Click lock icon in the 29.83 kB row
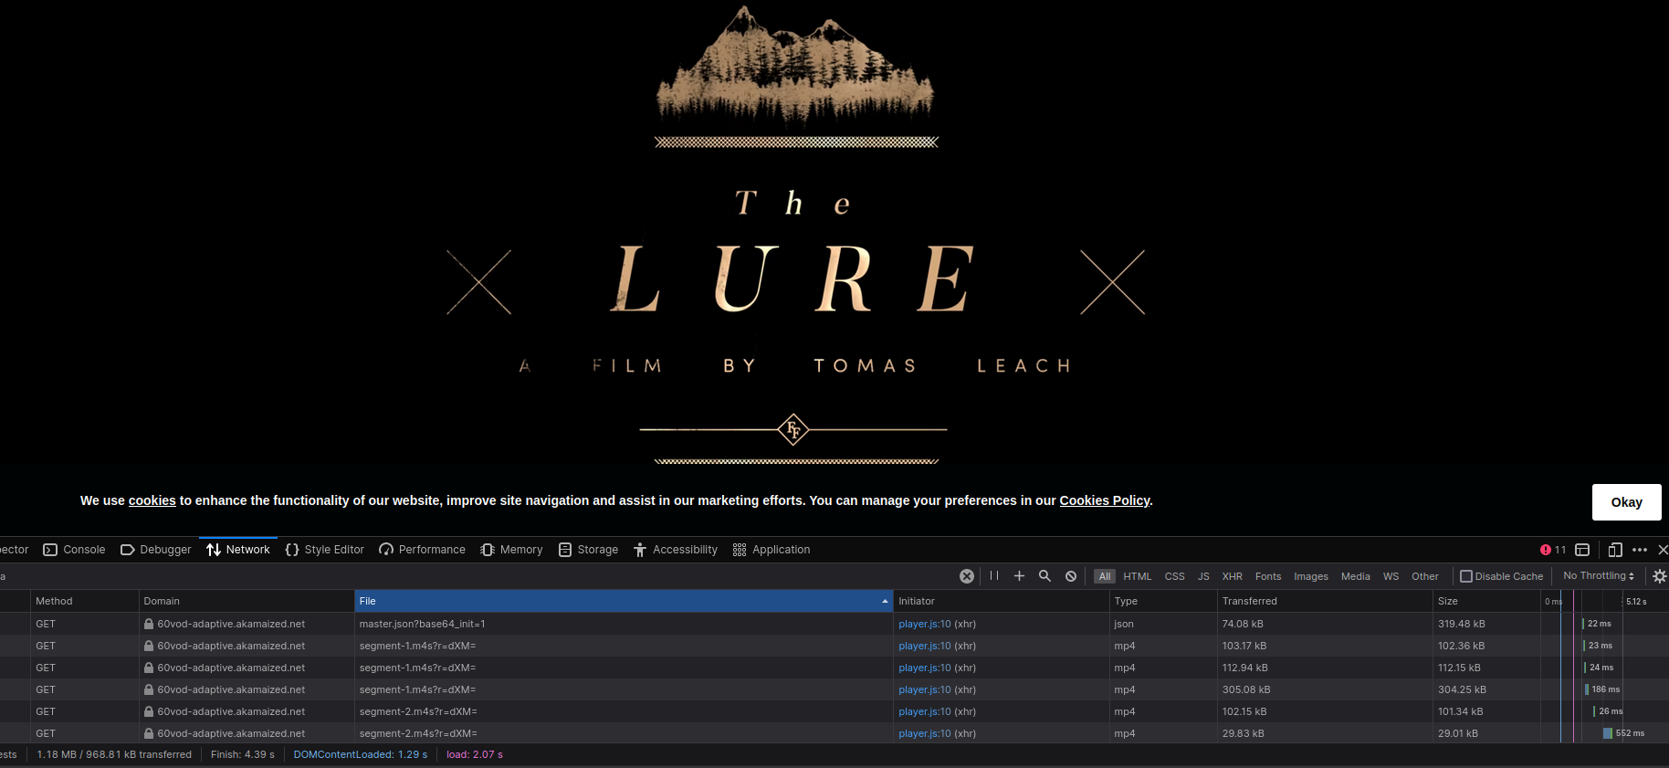 point(149,733)
